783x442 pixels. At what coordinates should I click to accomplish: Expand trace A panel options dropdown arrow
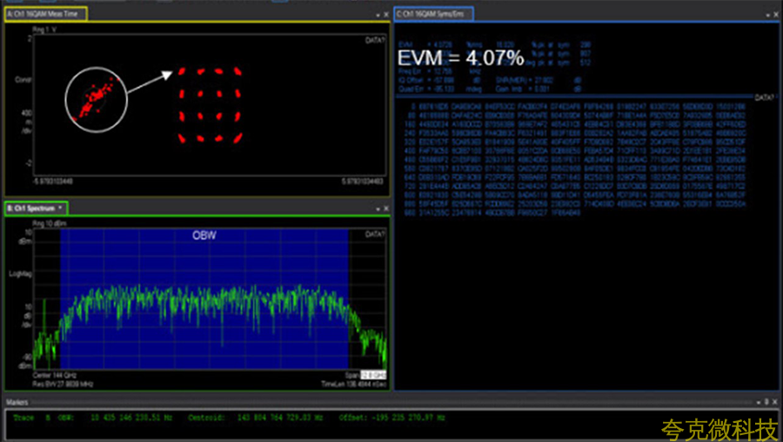[x=379, y=16]
